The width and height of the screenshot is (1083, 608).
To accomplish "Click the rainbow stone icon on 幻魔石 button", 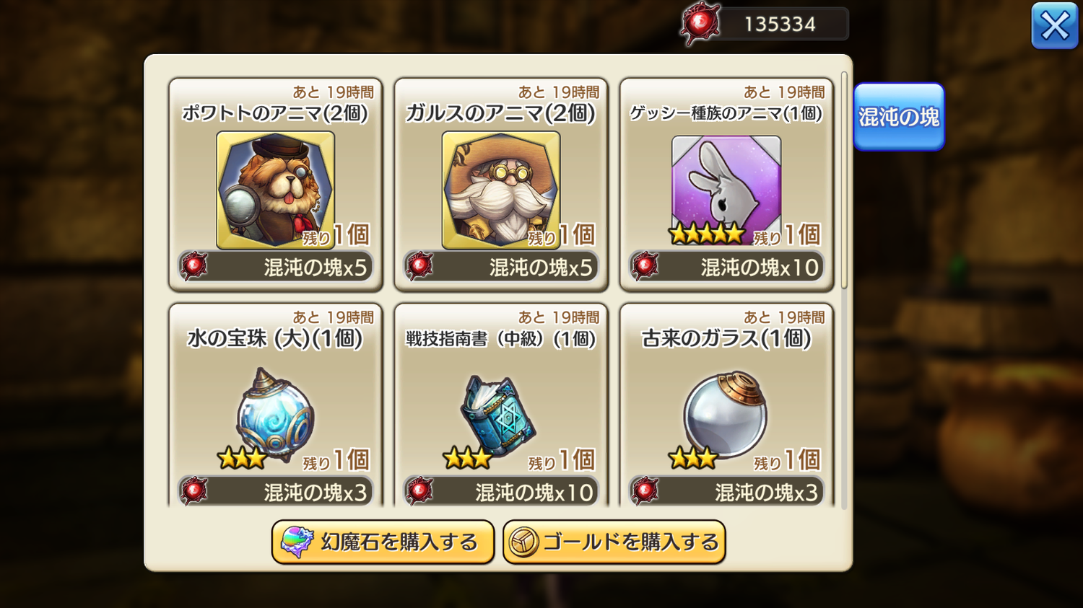I will click(297, 542).
